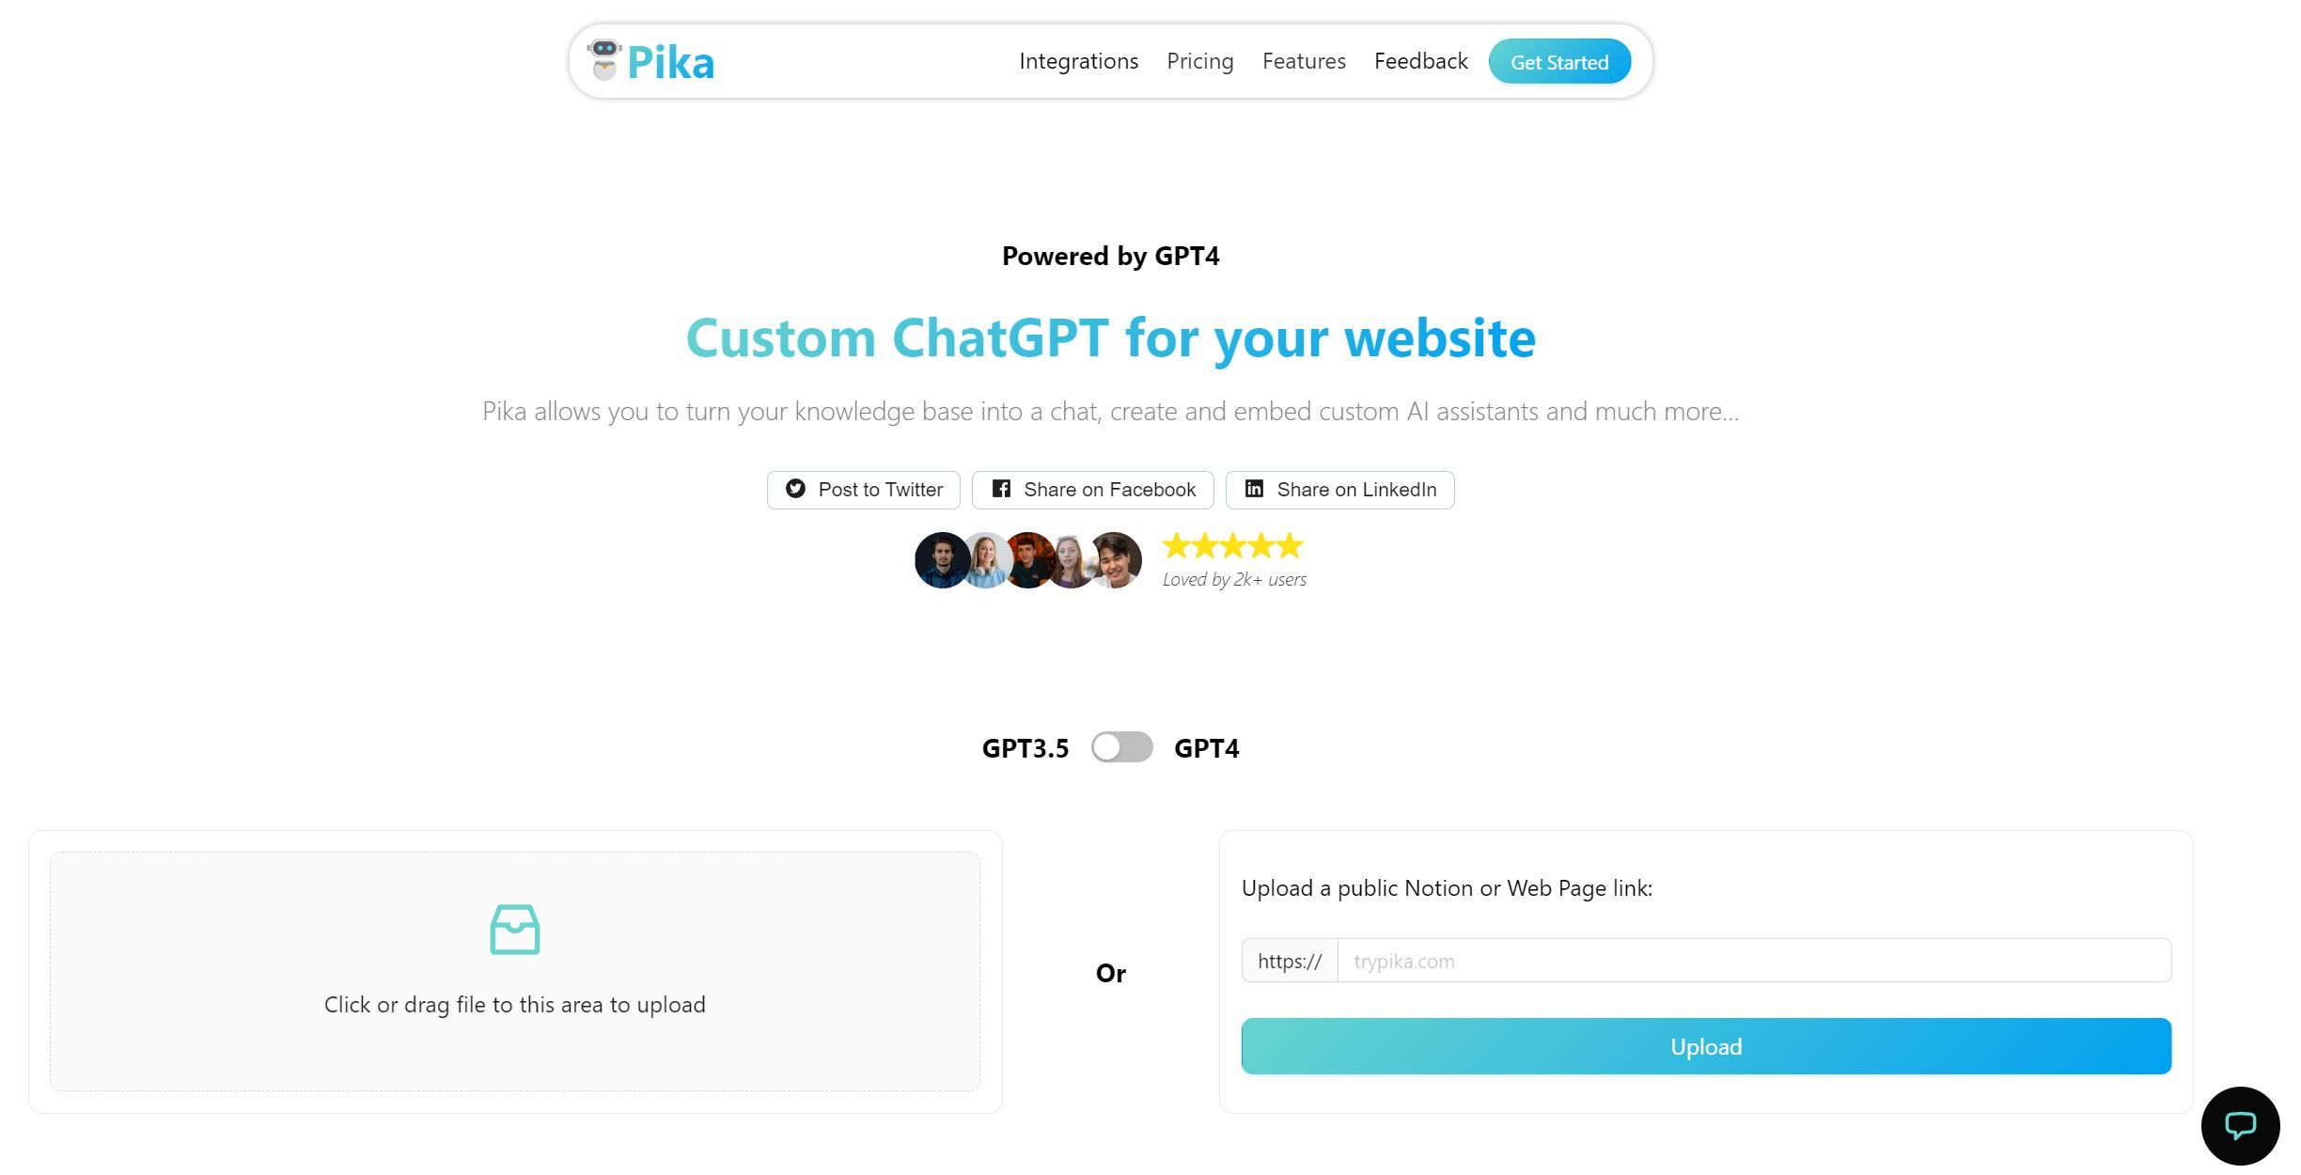Click the Get Started button
The height and width of the screenshot is (1175, 2301).
tap(1559, 60)
